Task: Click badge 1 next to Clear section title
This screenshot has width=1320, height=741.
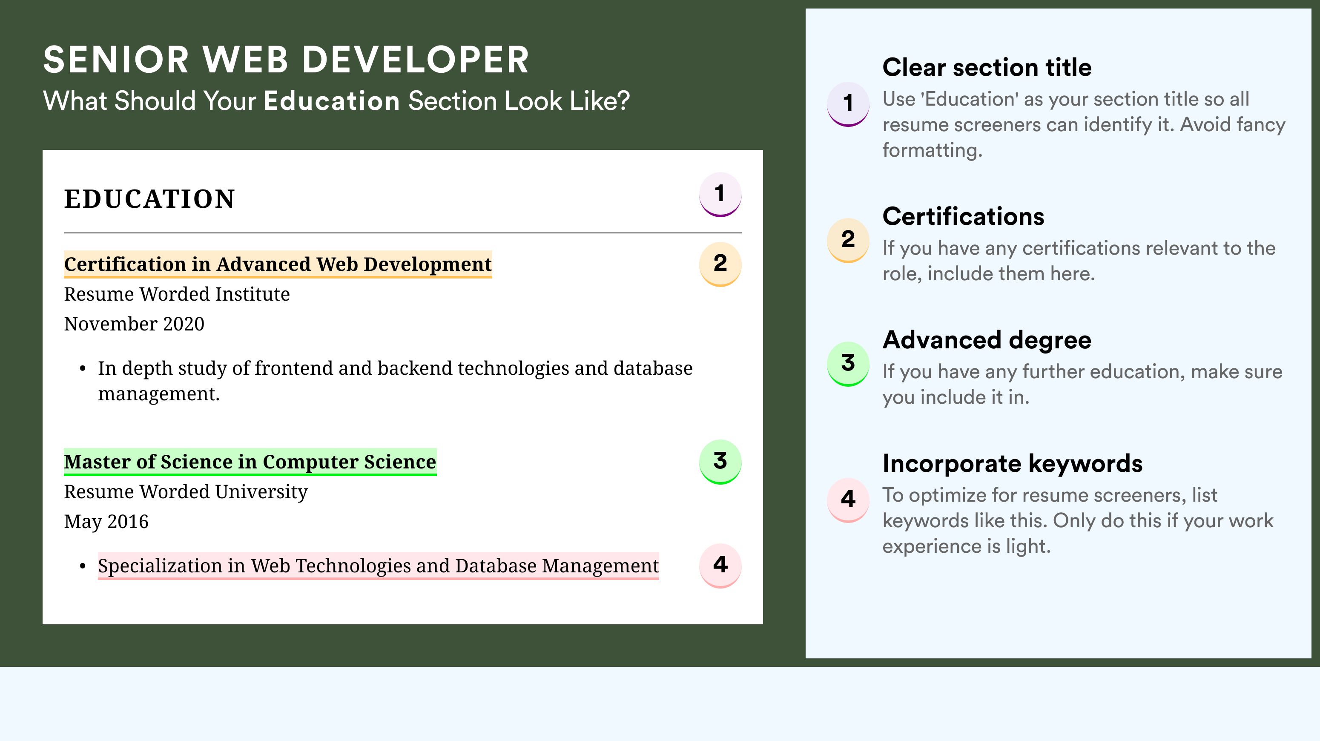Action: click(x=847, y=104)
